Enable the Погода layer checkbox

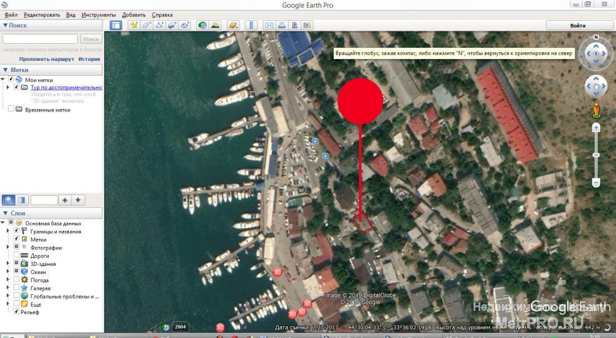[x=17, y=279]
